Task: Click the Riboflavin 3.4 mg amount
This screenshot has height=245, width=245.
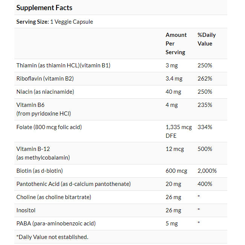Action: tap(175, 79)
